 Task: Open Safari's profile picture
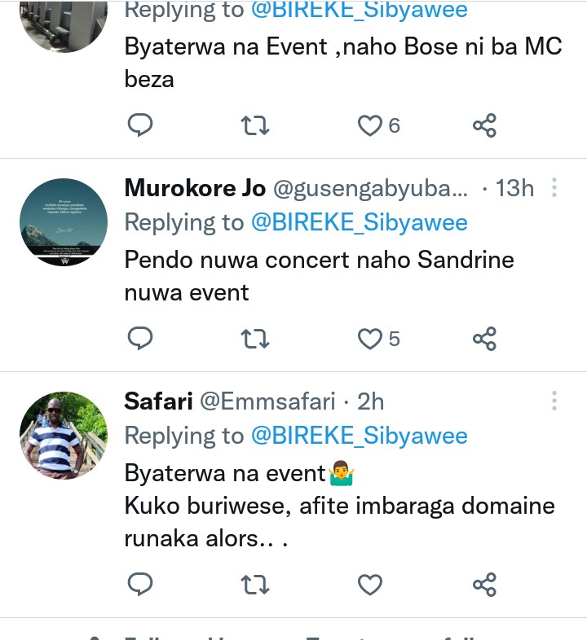coord(64,436)
